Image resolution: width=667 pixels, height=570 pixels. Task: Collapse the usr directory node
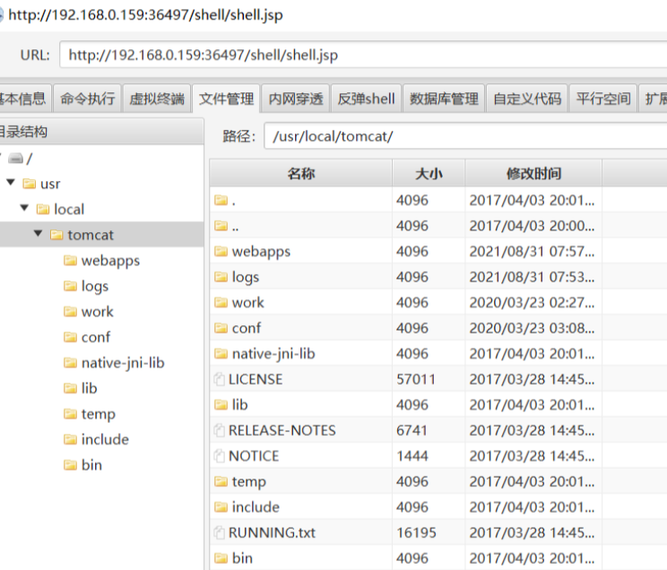[11, 184]
